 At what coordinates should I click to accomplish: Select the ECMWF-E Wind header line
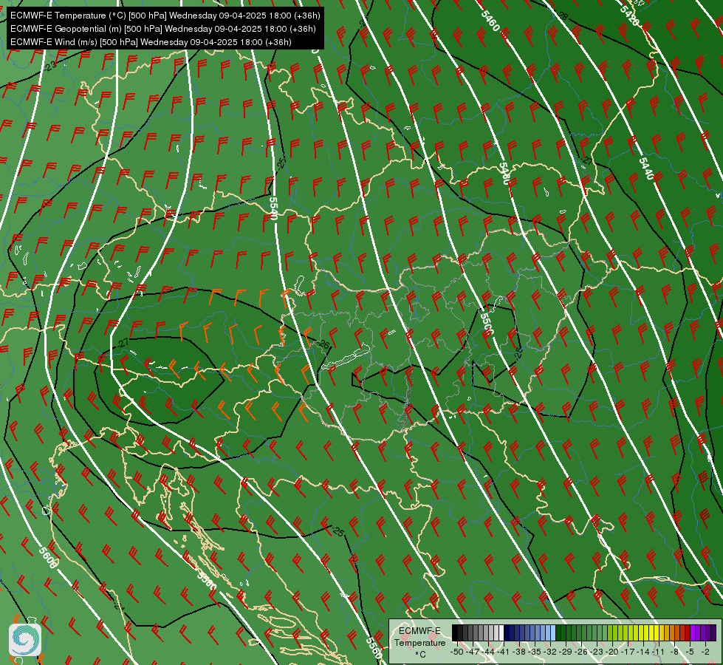tap(151, 42)
